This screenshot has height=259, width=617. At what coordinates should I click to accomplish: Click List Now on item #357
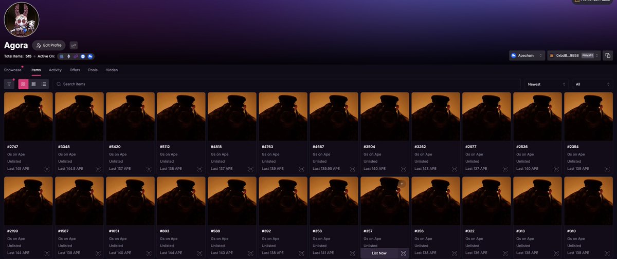coord(378,253)
